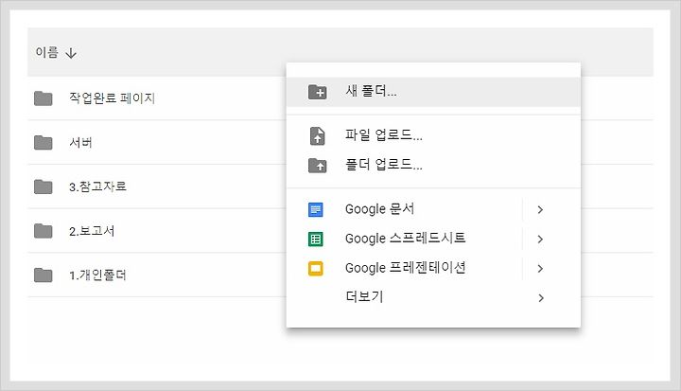Open the 2.보고서 folder row
The width and height of the screenshot is (681, 391).
click(x=340, y=231)
